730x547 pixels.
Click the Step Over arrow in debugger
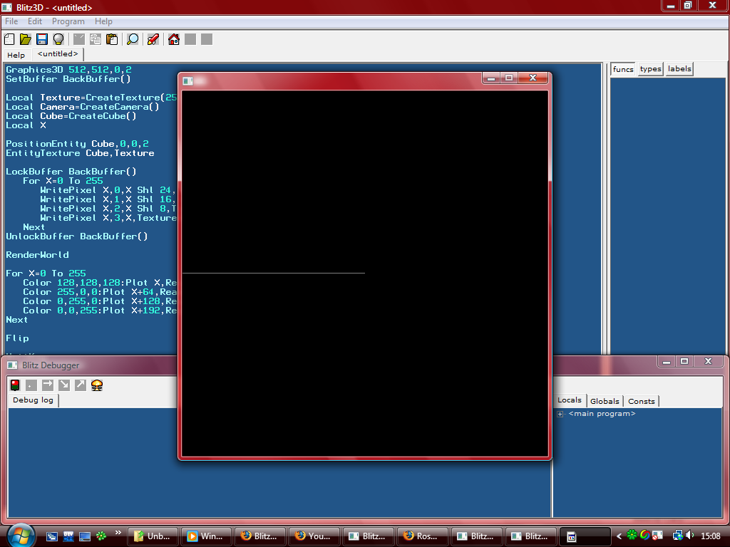(48, 385)
